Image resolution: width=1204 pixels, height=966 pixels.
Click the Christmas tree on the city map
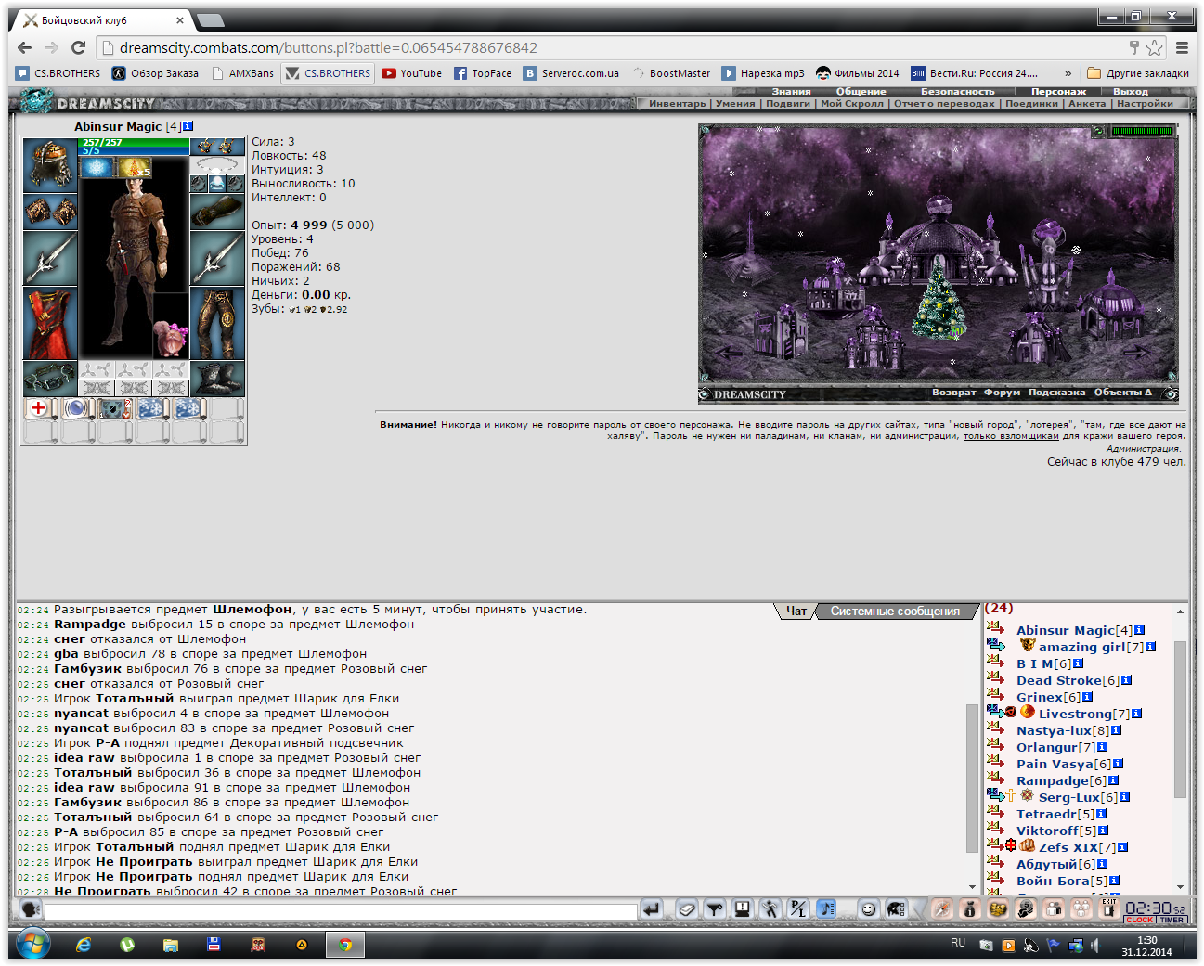[939, 300]
